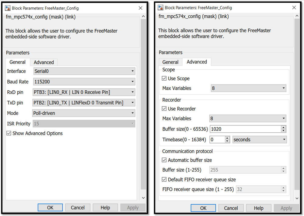This screenshot has width=304, height=216.
Task: Click the disabled ISR Priority dropdown
Action: pos(84,124)
